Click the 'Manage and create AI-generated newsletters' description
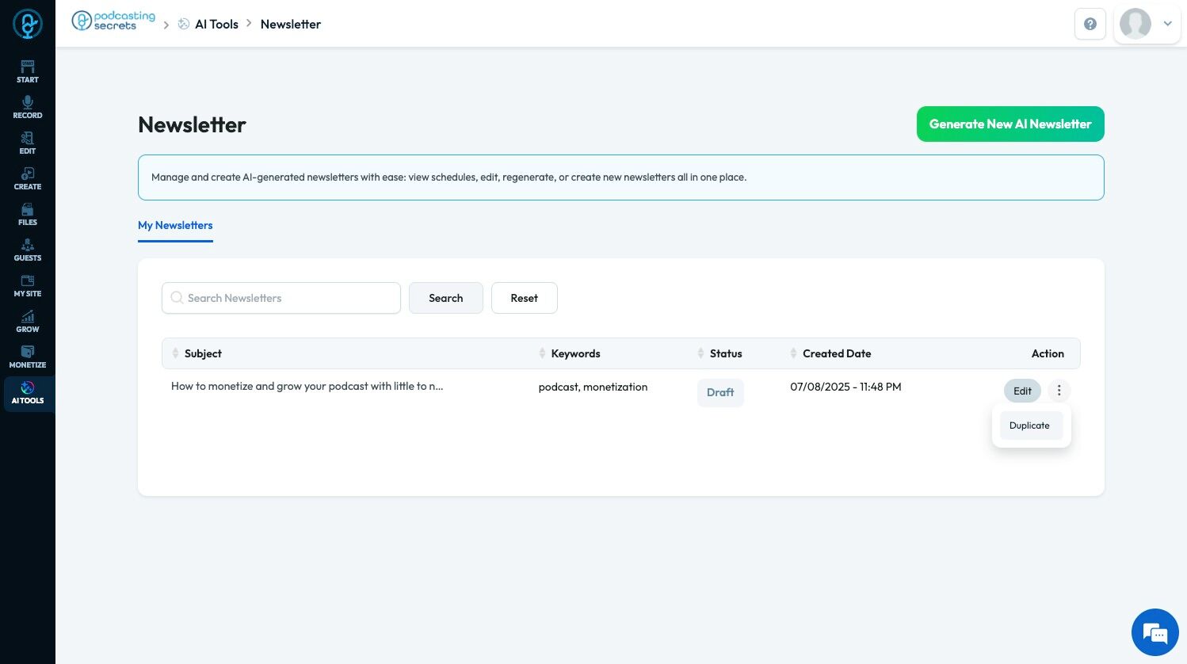Viewport: 1187px width, 664px height. (x=448, y=177)
